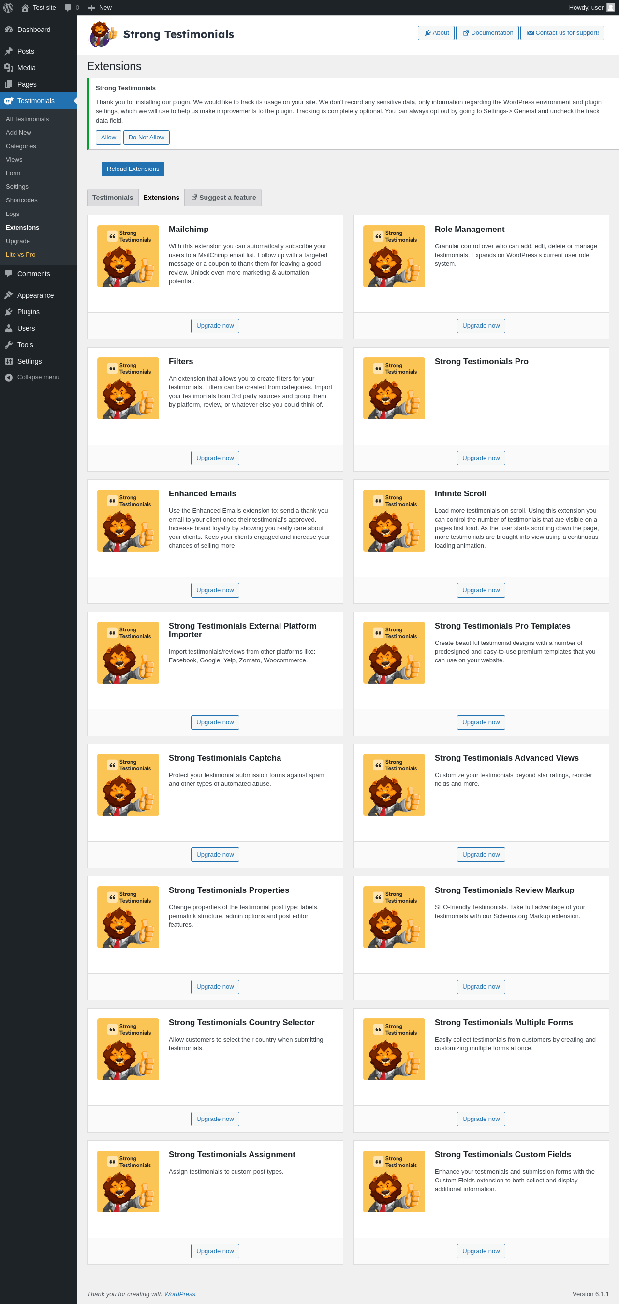
Task: Click Upgrade now under Properties
Action: (215, 987)
